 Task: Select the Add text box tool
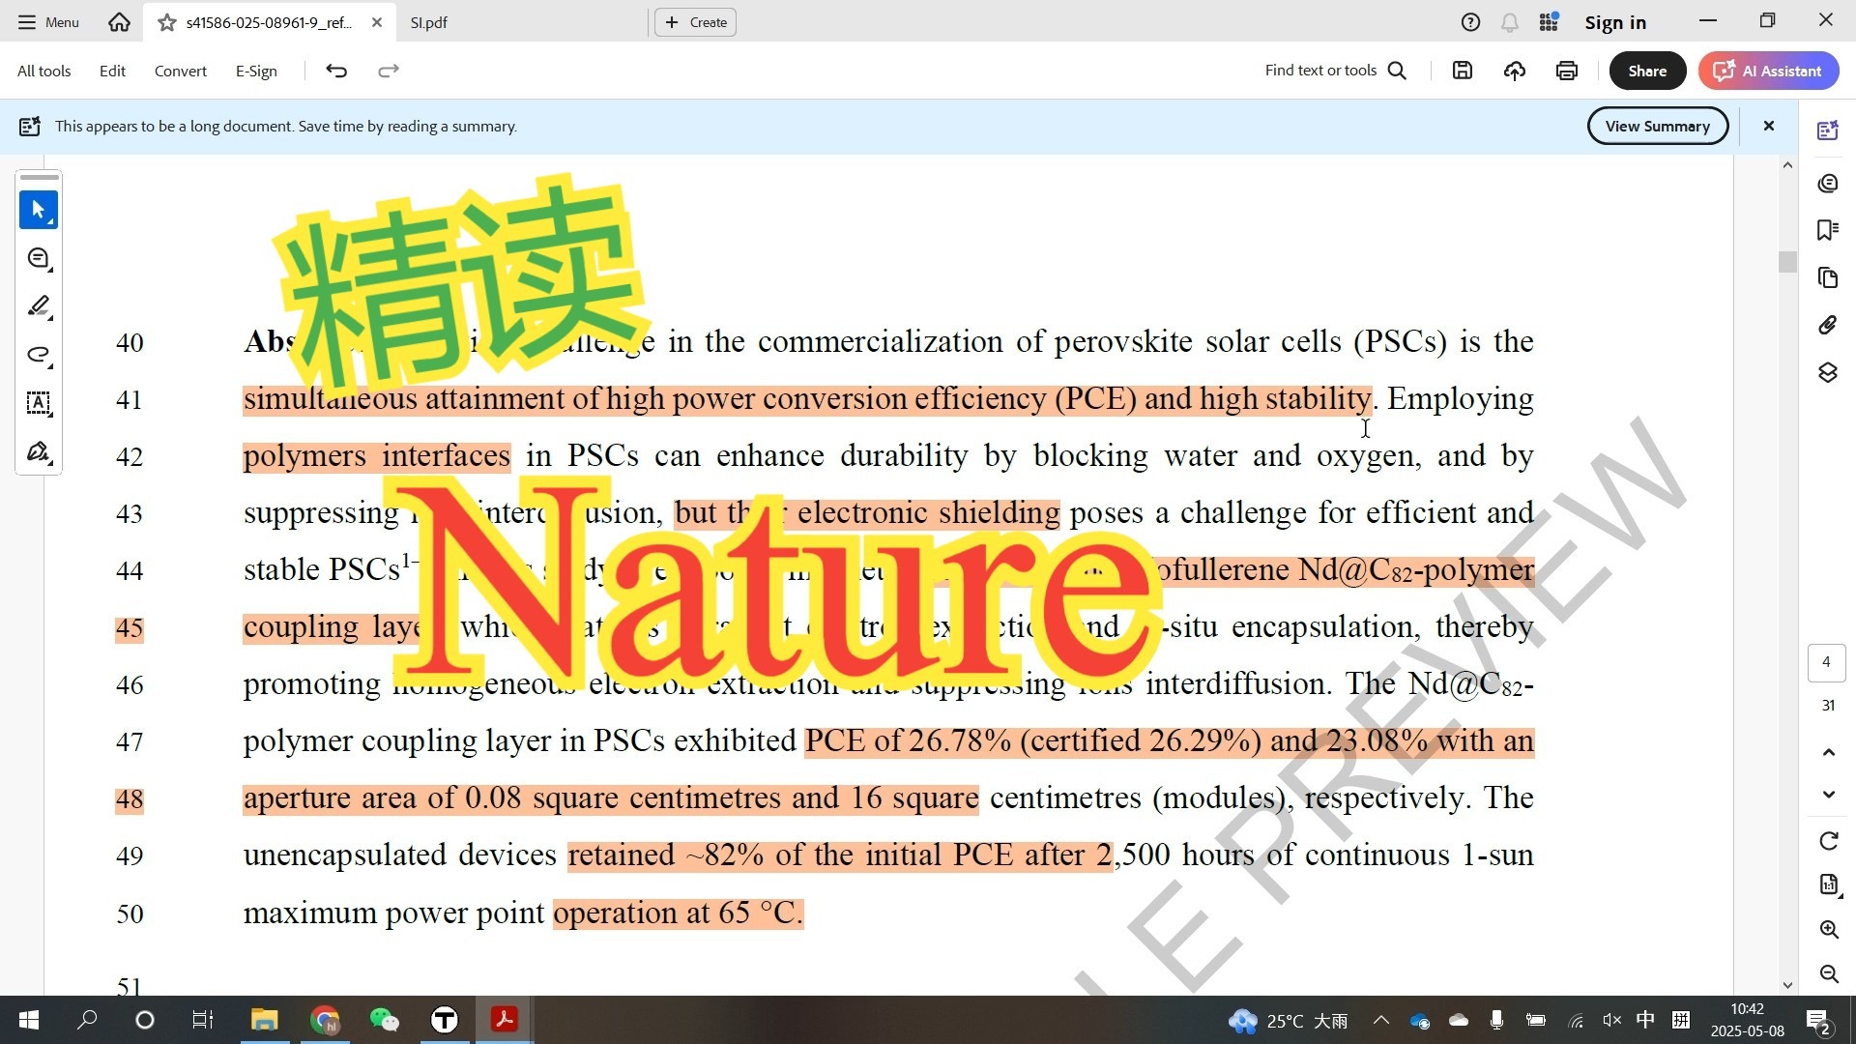coord(39,403)
